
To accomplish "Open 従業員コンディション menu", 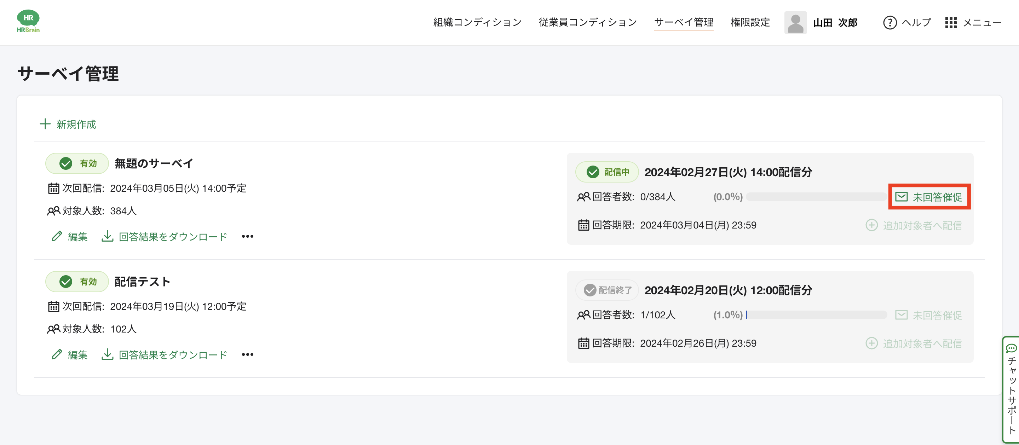I will pos(587,23).
